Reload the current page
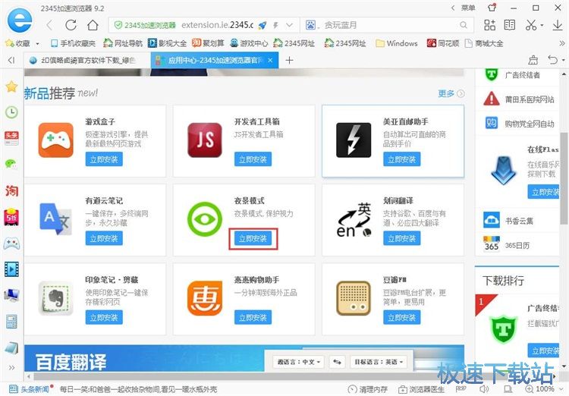569x396 pixels. tap(71, 25)
